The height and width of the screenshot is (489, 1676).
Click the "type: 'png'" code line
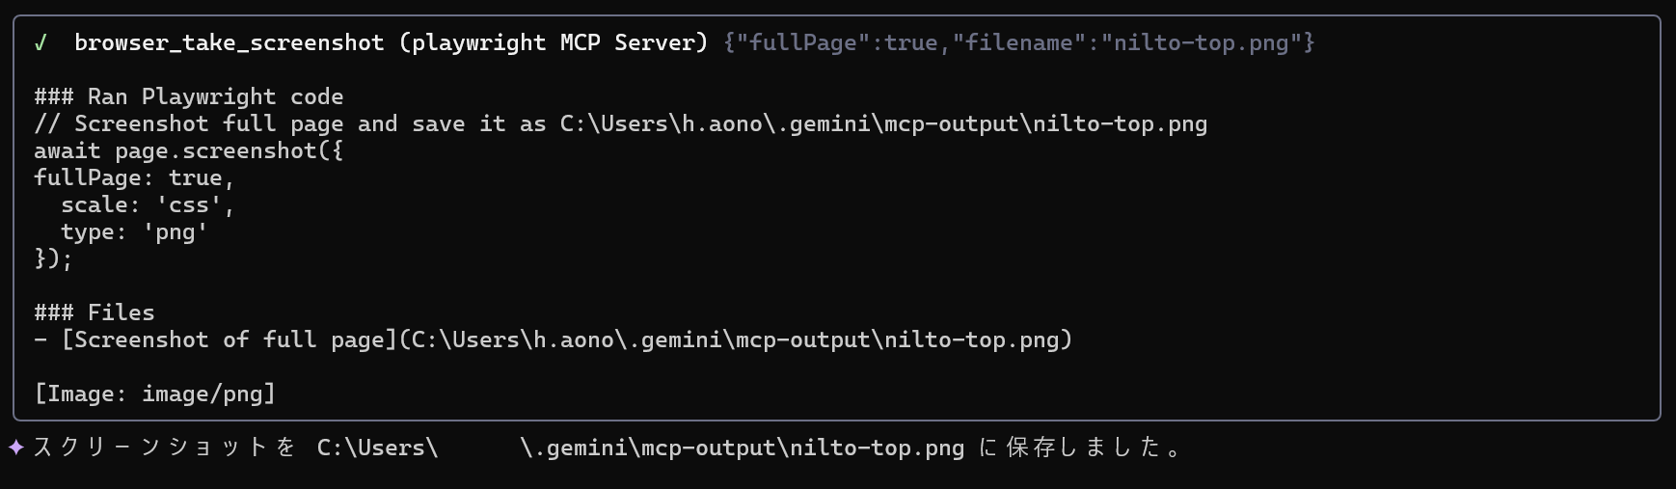click(134, 231)
